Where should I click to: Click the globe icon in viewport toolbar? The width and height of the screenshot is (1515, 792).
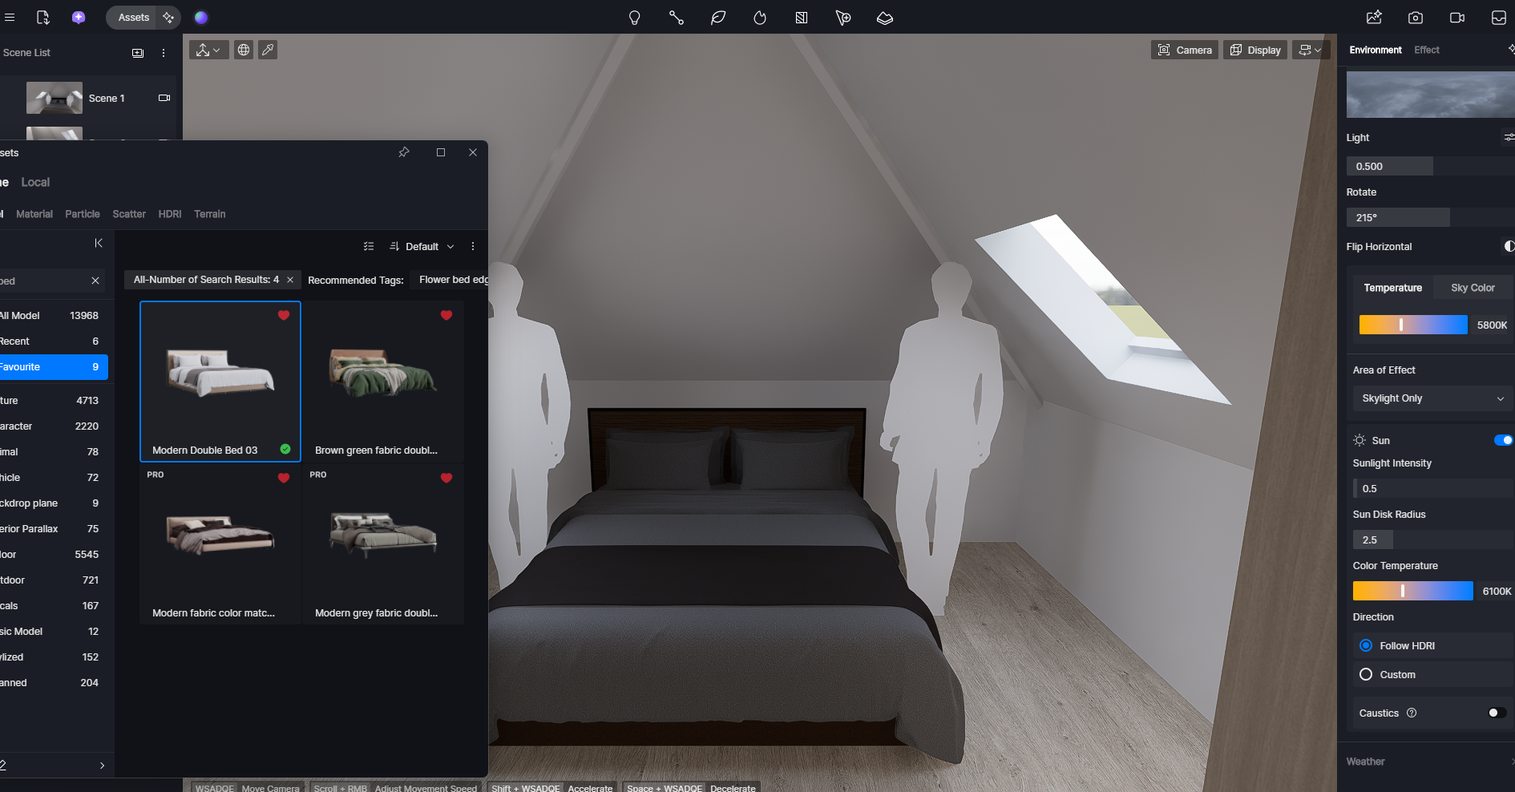[x=244, y=50]
